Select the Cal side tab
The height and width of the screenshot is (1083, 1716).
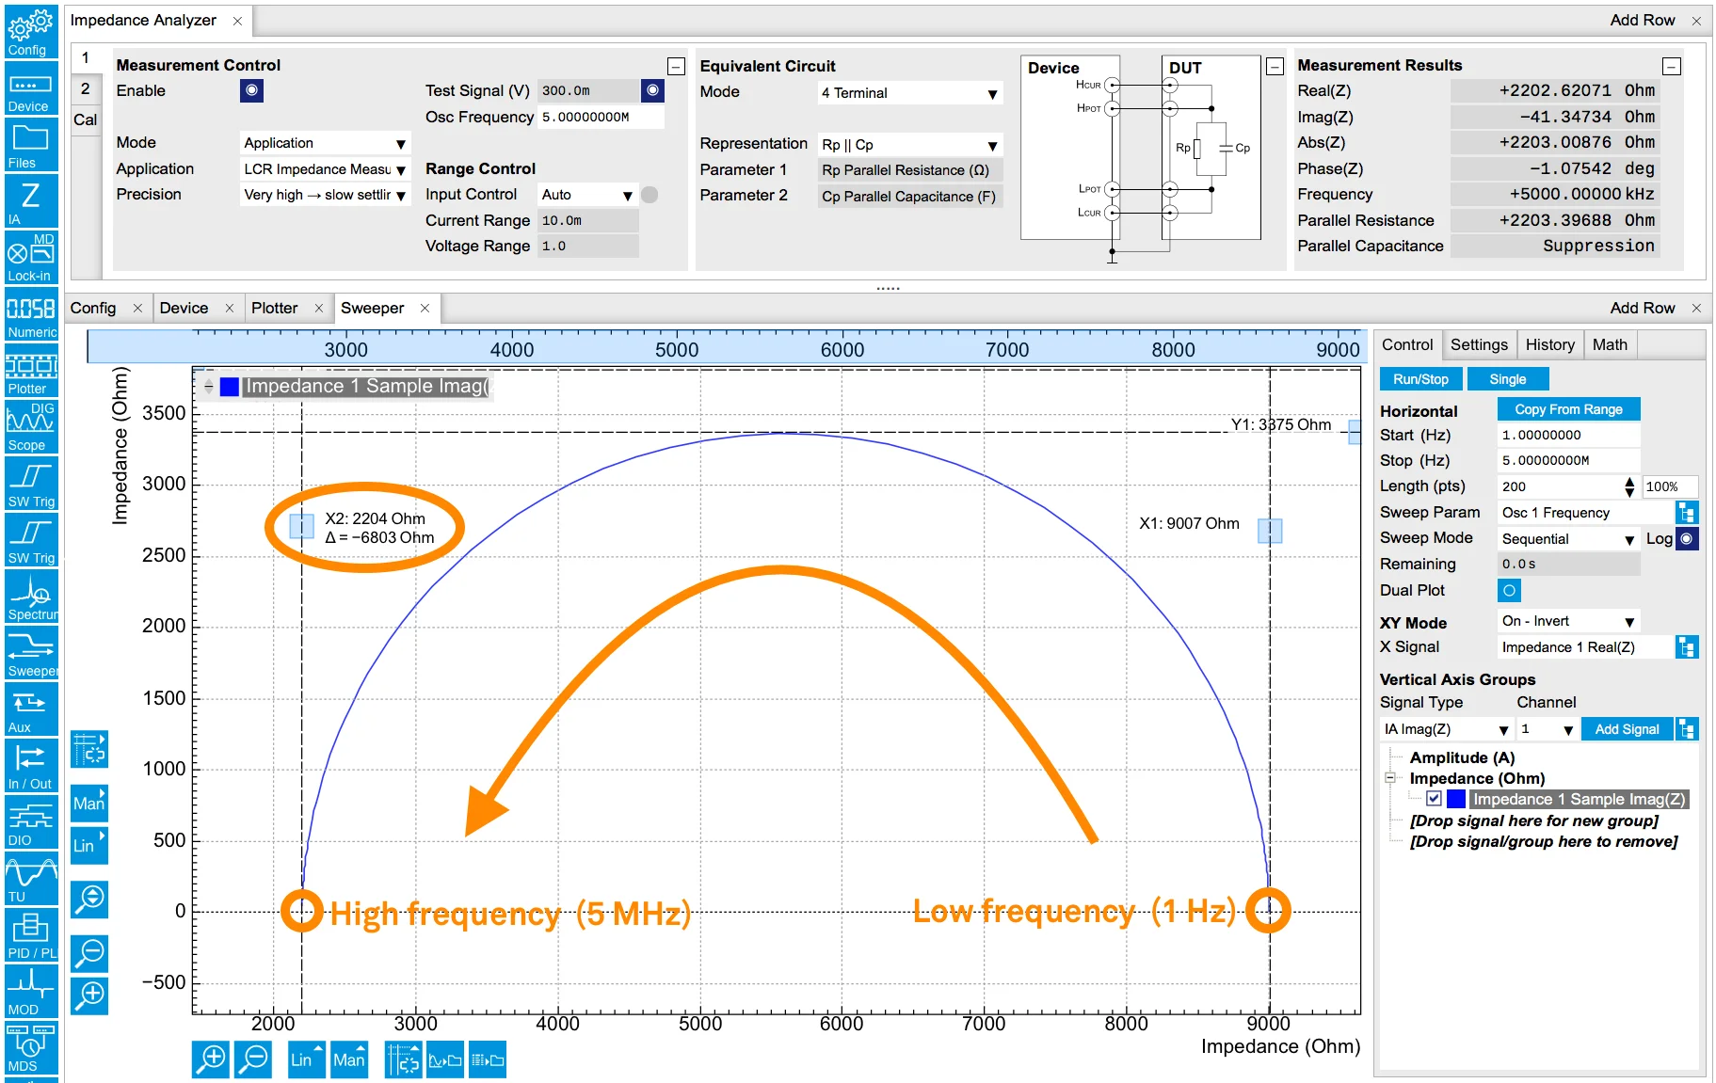(x=85, y=119)
